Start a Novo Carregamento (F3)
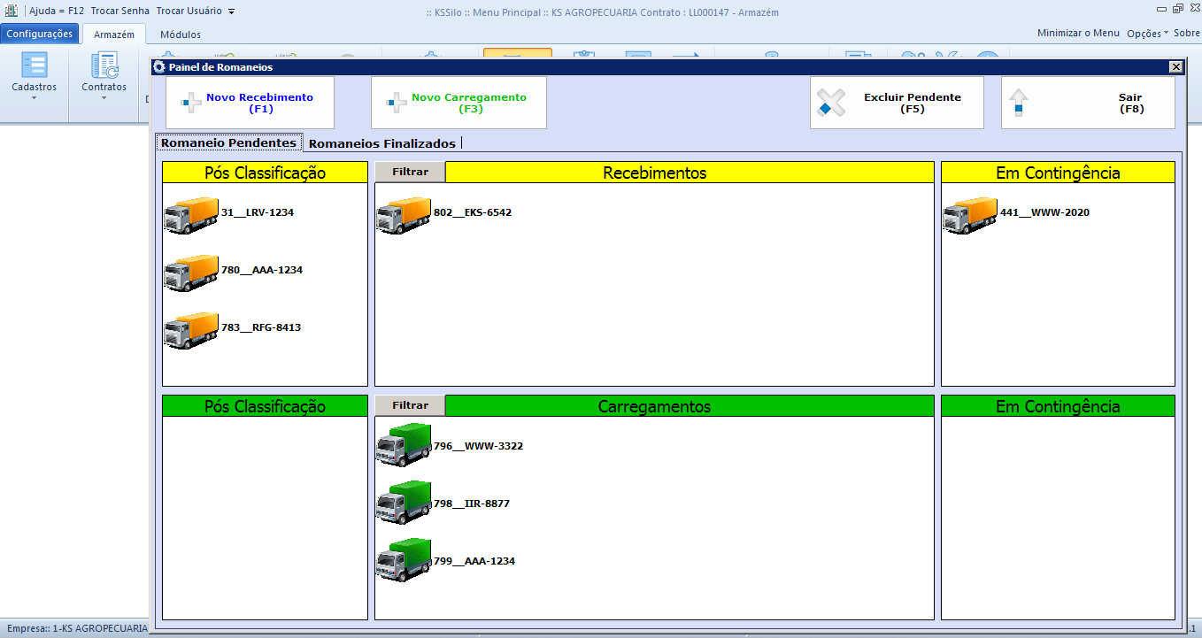1202x638 pixels. click(458, 103)
